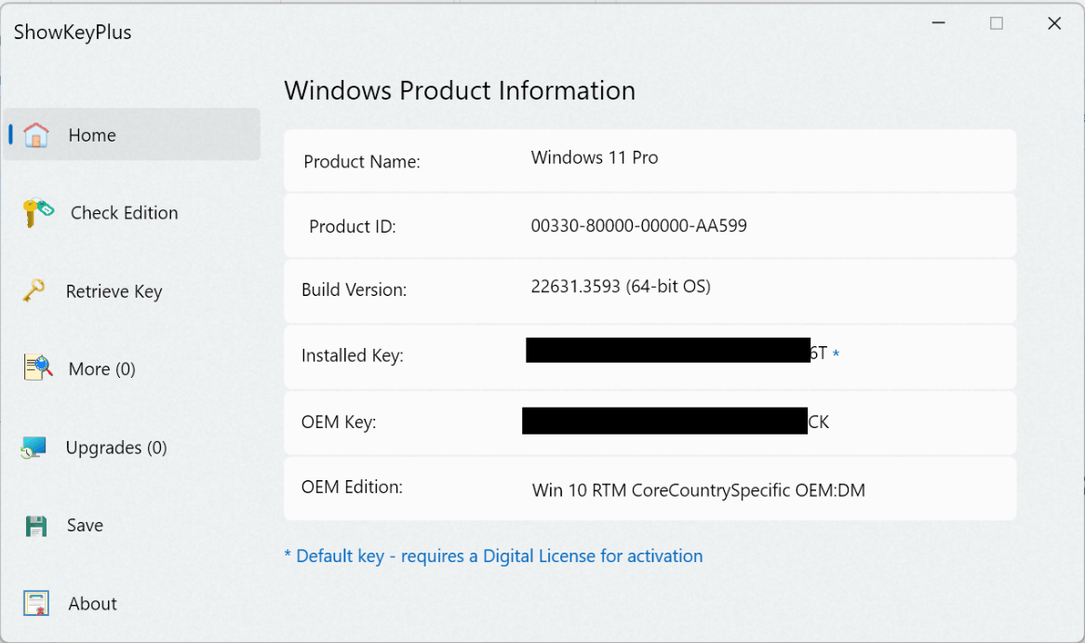The image size is (1085, 643).
Task: Select the About menu label
Action: pos(93,604)
